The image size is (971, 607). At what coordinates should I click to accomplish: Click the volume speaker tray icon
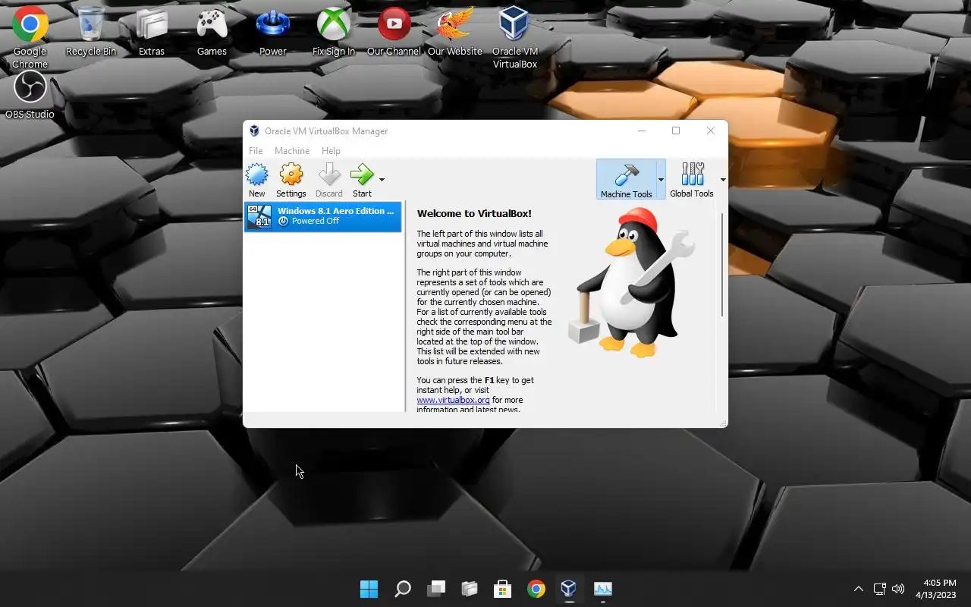point(899,589)
